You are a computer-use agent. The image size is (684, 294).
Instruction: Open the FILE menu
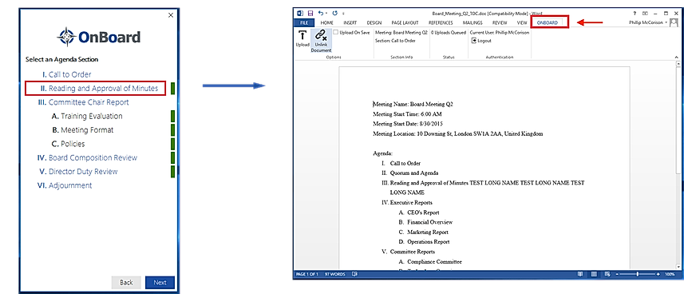[x=303, y=22]
